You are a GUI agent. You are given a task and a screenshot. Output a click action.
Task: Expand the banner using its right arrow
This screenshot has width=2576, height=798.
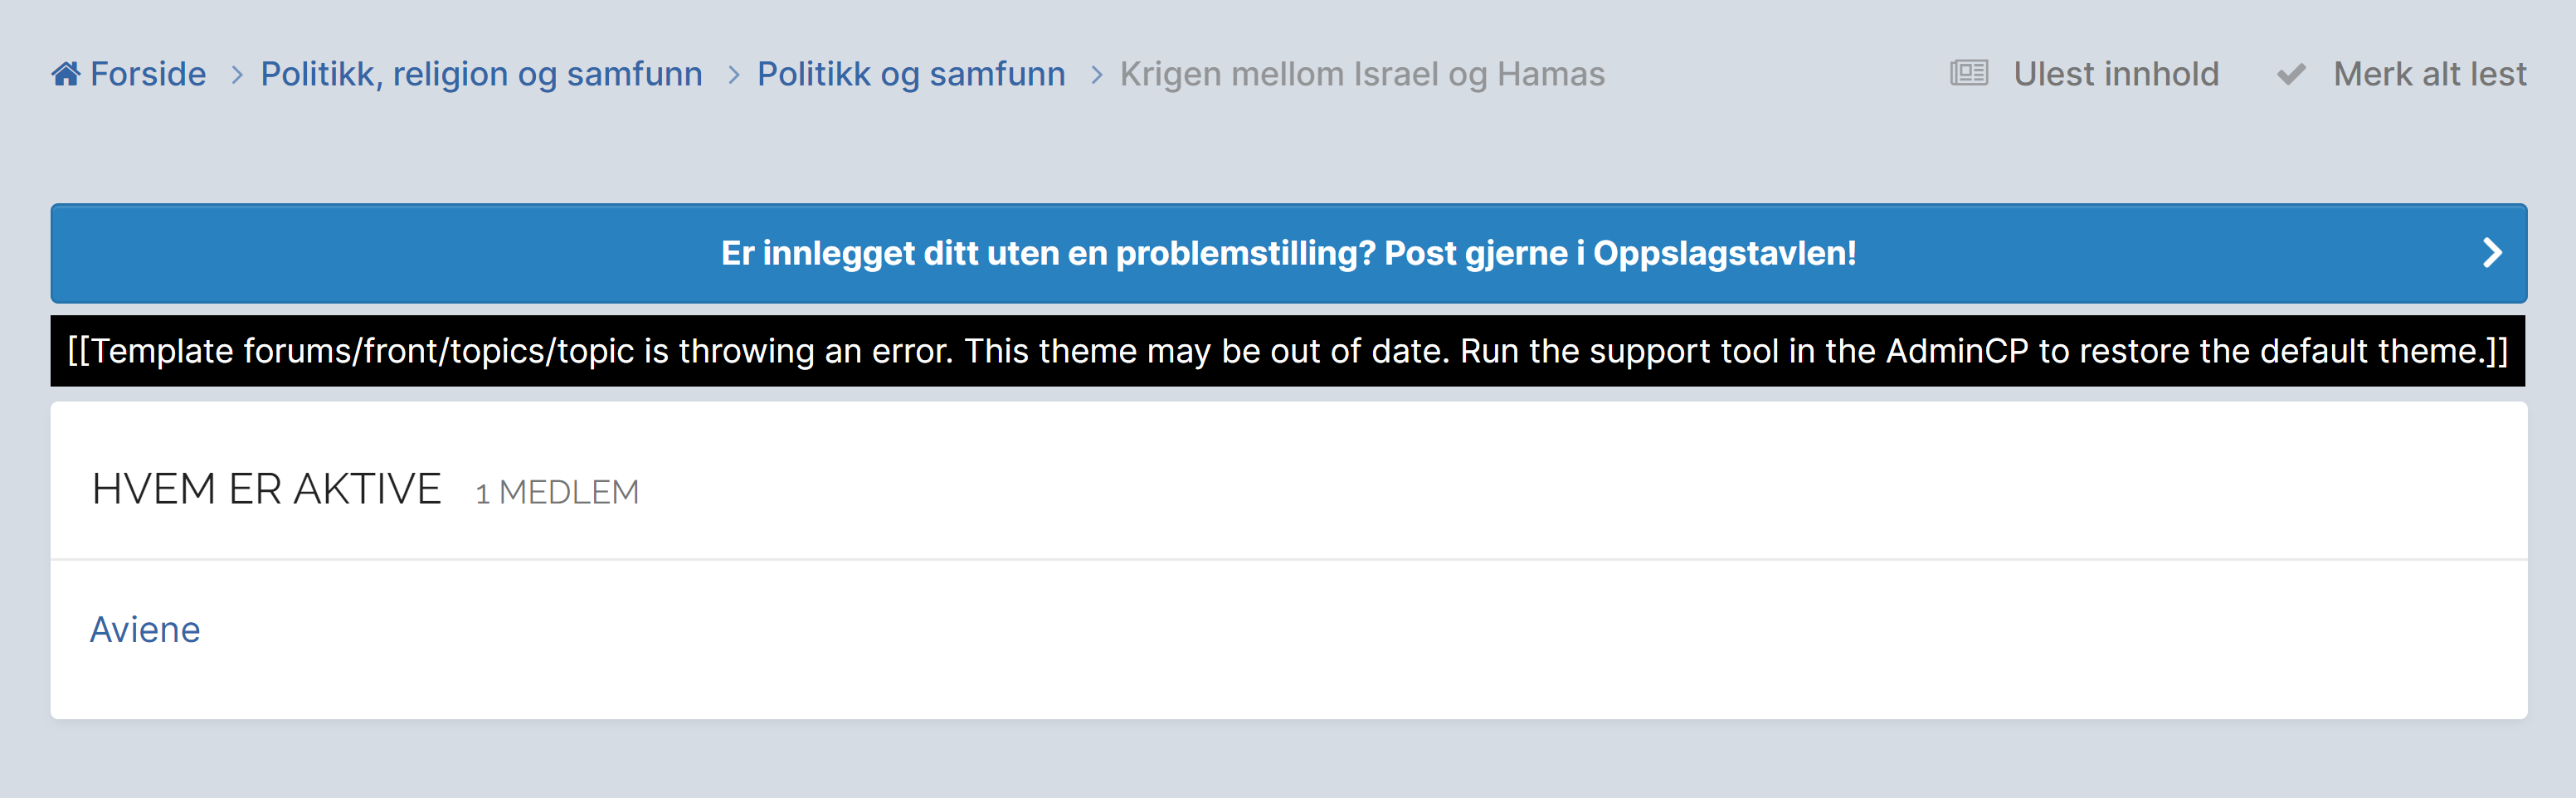tap(2491, 253)
